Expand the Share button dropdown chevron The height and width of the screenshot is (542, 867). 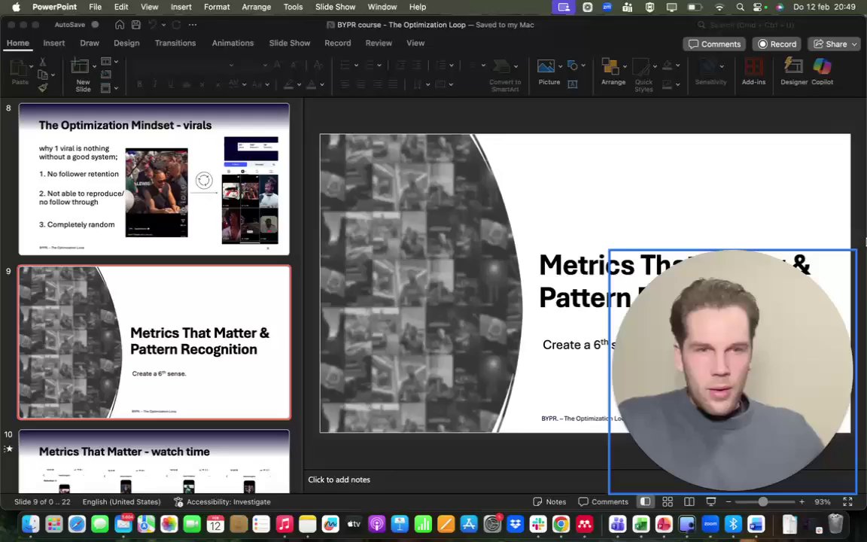[x=854, y=44]
